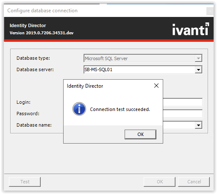The width and height of the screenshot is (217, 194).
Task: Click the Database type label
Action: (33, 58)
